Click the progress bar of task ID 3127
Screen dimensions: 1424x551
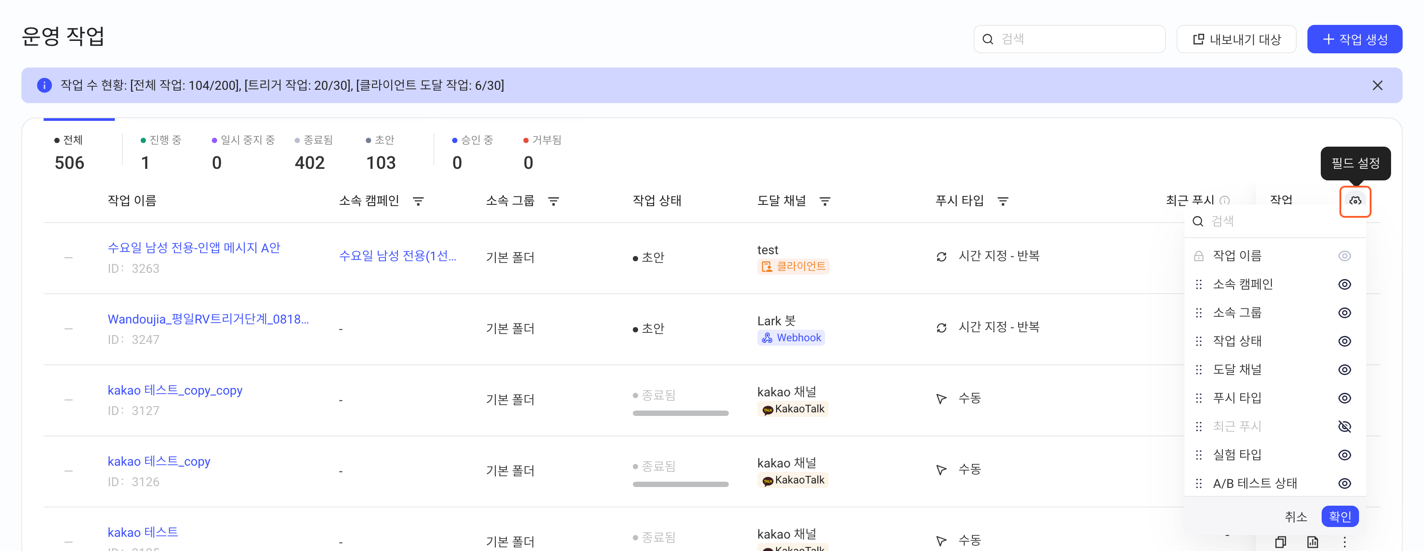(x=680, y=413)
